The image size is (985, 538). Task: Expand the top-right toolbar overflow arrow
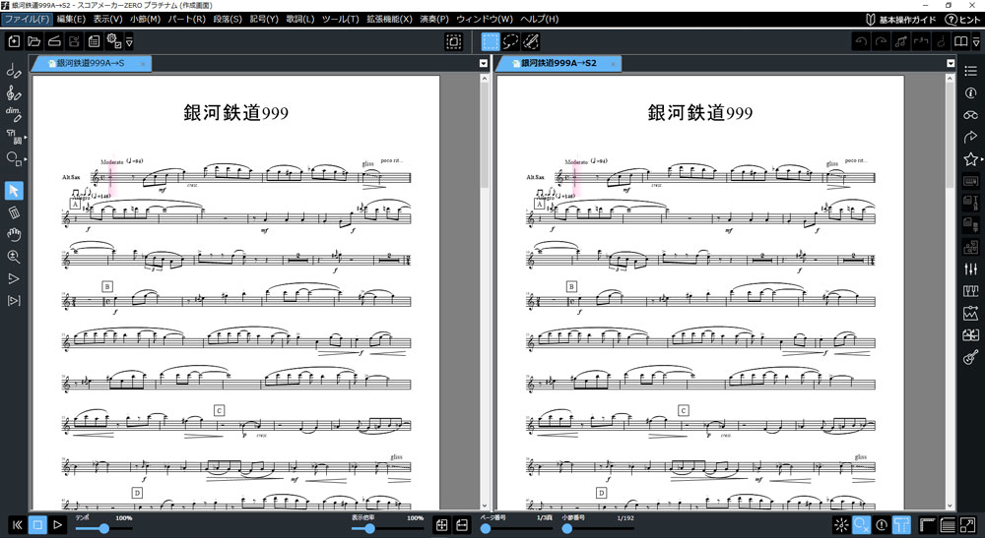click(x=975, y=42)
